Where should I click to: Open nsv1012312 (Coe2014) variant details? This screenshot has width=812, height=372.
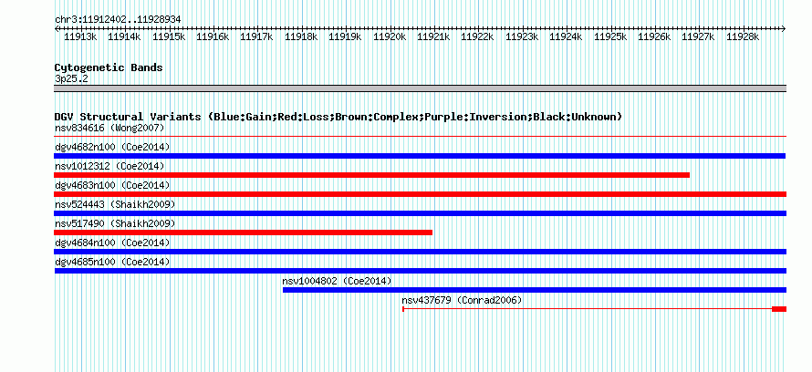[109, 166]
